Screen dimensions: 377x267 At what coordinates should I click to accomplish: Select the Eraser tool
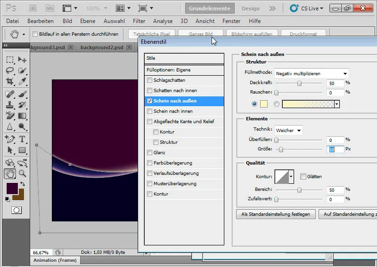10,116
